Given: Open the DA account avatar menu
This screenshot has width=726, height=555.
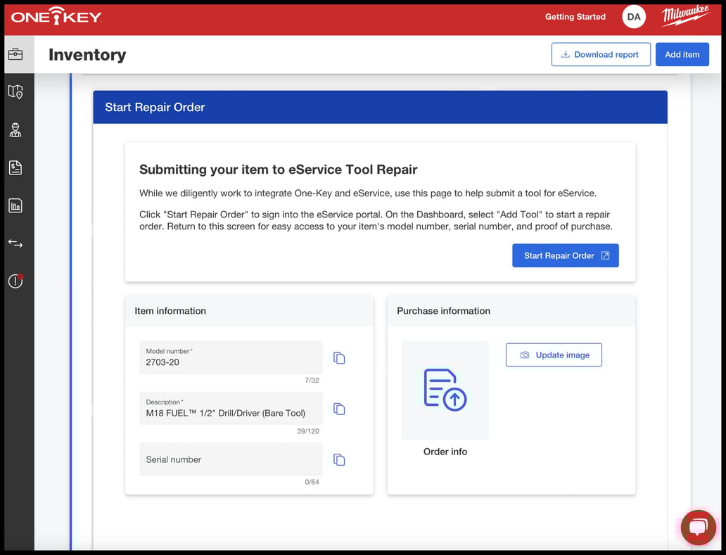Looking at the screenshot, I should [632, 16].
